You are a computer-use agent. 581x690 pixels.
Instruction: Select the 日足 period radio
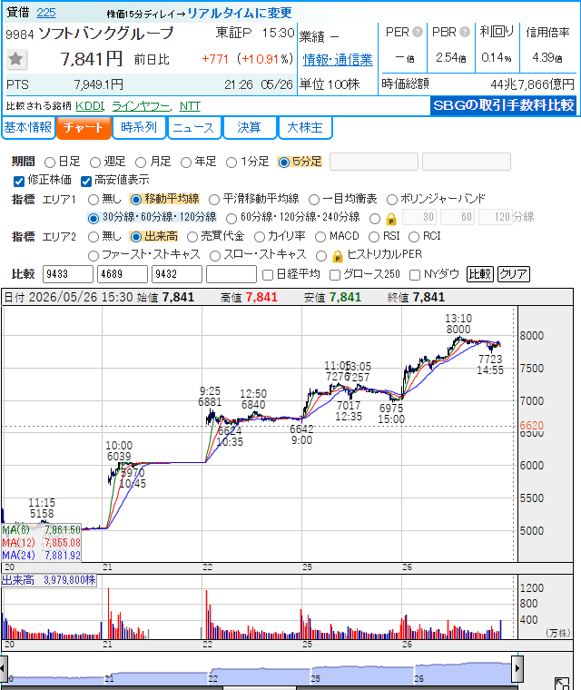[50, 163]
